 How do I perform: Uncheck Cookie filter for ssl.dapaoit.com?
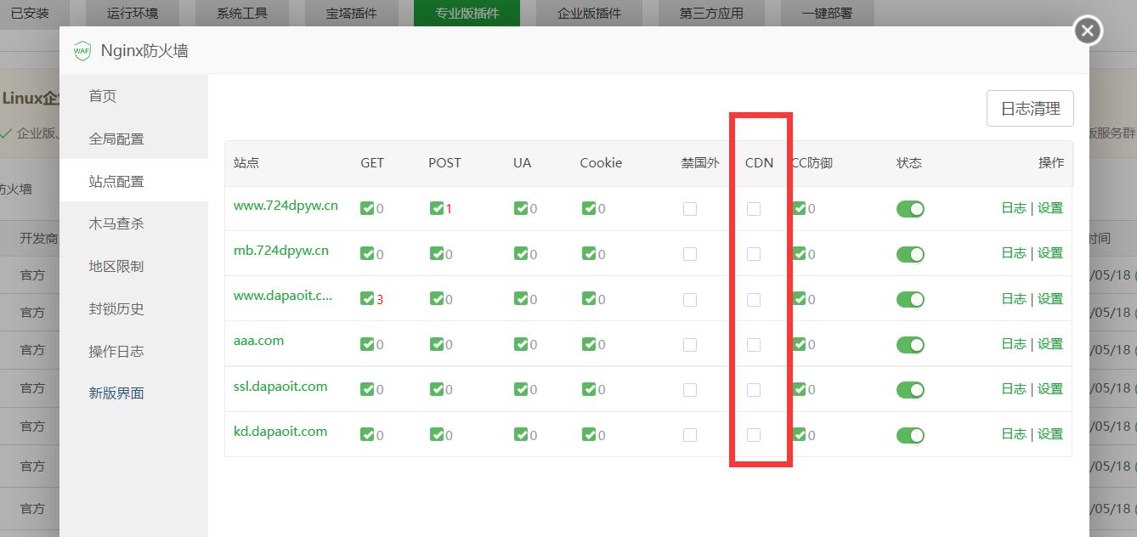pyautogui.click(x=589, y=388)
